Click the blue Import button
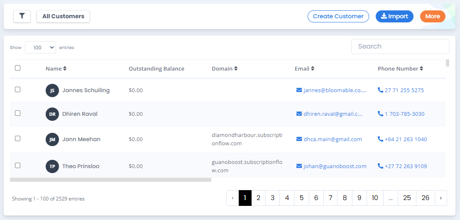Viewport: 460px width, 220px height. 394,17
